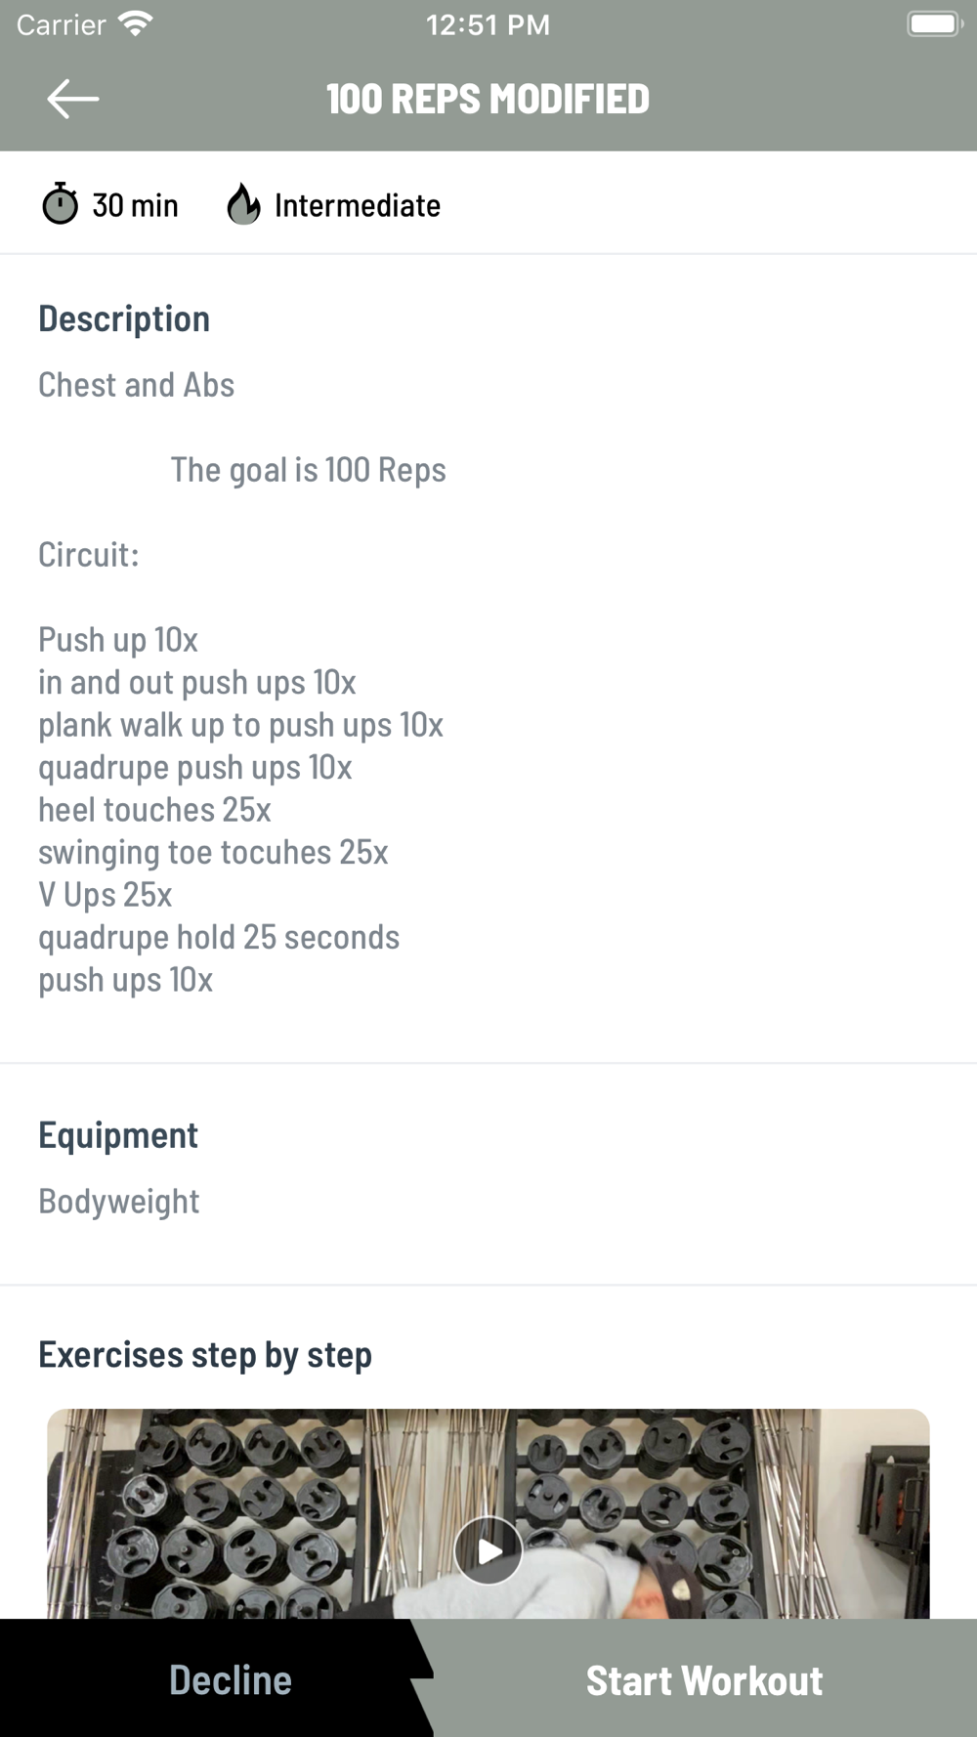The image size is (977, 1737).
Task: Click the battery status icon
Action: (x=933, y=23)
